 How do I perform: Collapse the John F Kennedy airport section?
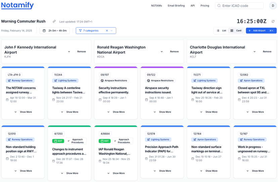pyautogui.click(x=69, y=52)
